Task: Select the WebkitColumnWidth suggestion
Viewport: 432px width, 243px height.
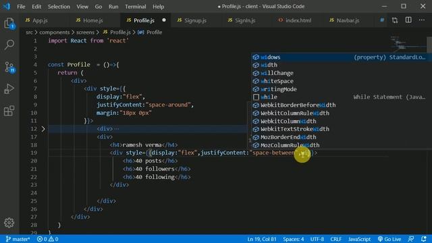Action: (342, 121)
